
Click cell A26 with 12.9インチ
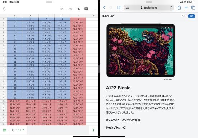pos(15,101)
